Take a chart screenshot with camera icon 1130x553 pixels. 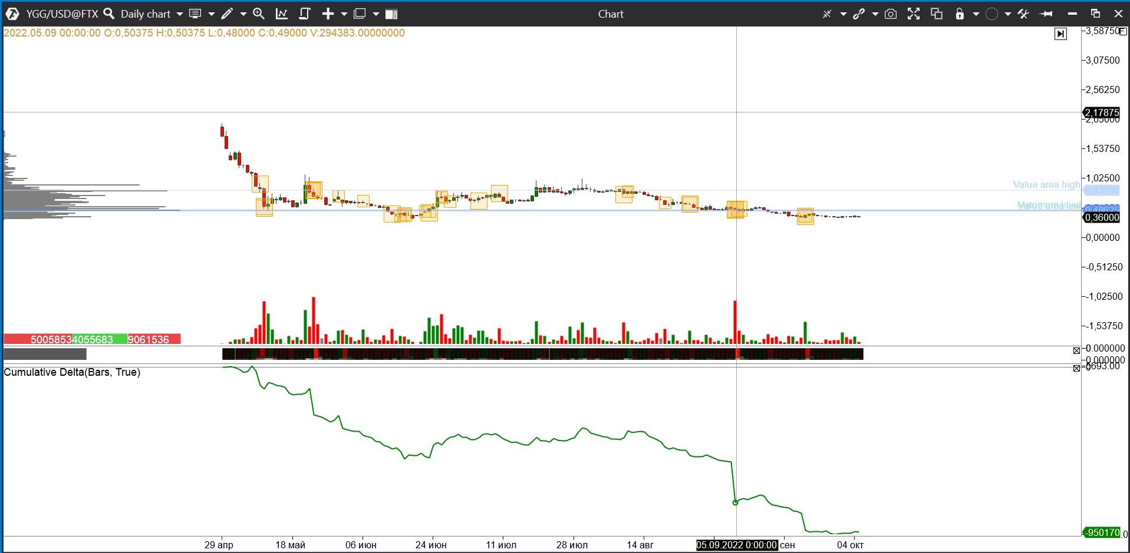tap(891, 14)
